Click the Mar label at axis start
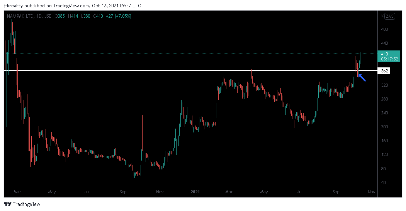This screenshot has width=406, height=211. (17, 192)
